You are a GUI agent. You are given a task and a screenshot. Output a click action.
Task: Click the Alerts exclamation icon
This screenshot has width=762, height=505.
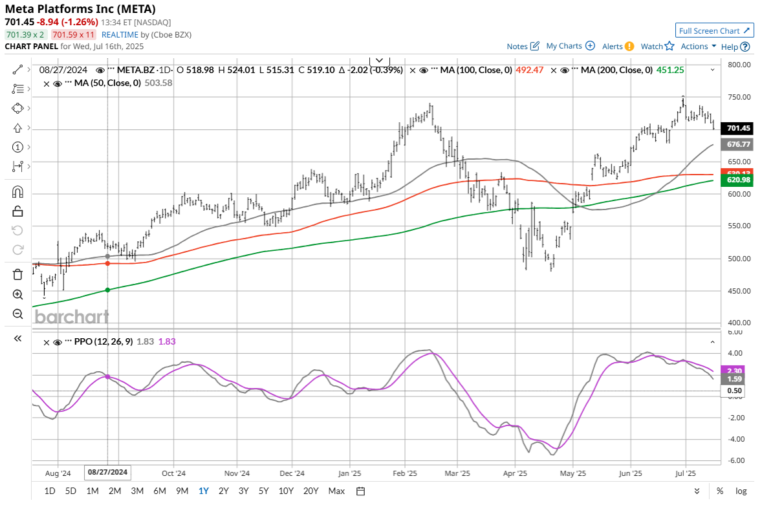point(629,46)
